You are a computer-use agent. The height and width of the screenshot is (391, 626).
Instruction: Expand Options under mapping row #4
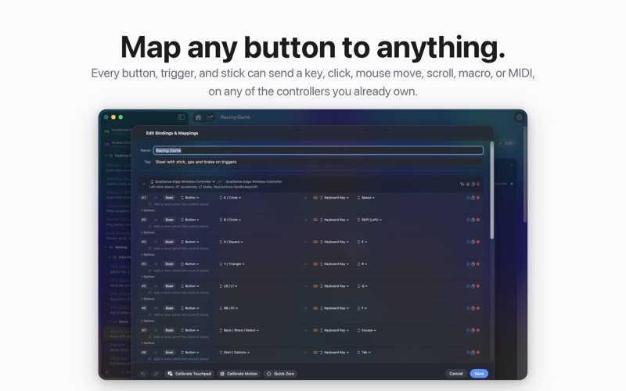tap(148, 277)
